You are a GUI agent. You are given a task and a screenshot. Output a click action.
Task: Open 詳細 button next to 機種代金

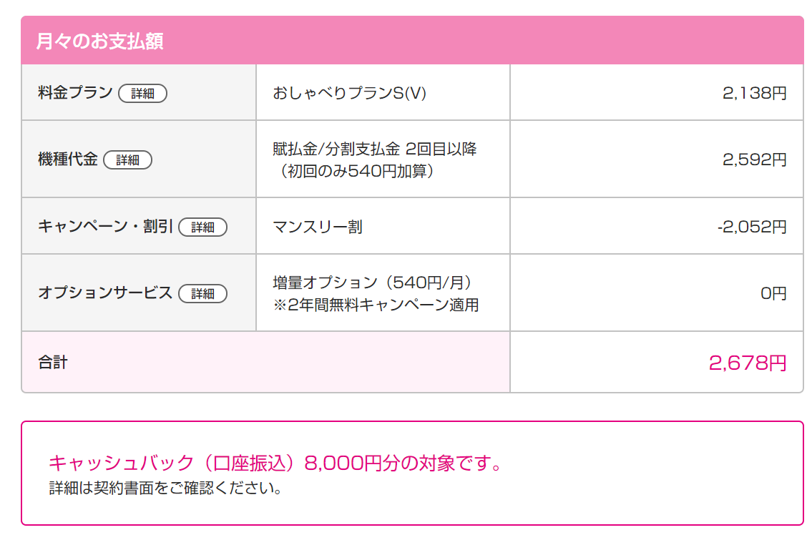[128, 159]
